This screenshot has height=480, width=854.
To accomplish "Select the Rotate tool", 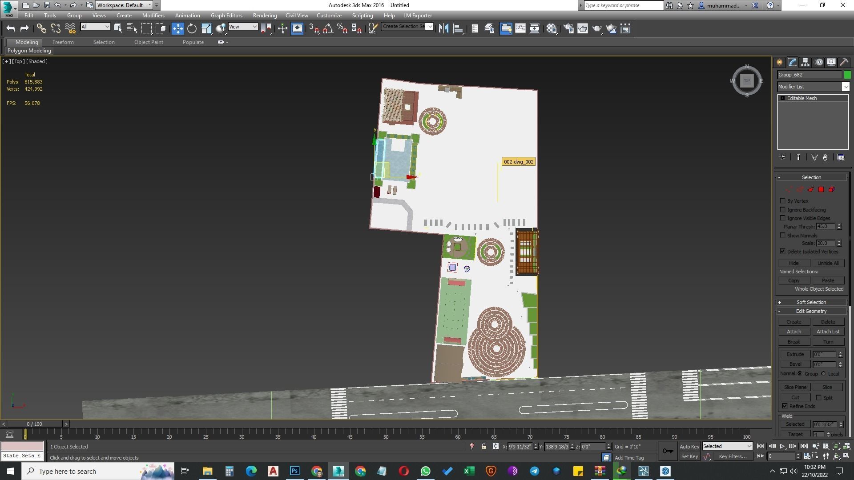I will tap(192, 29).
